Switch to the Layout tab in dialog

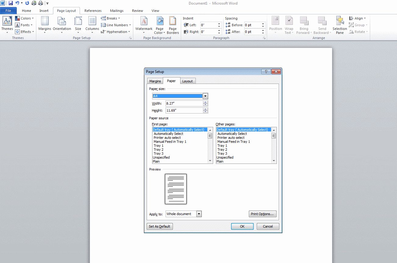(187, 81)
